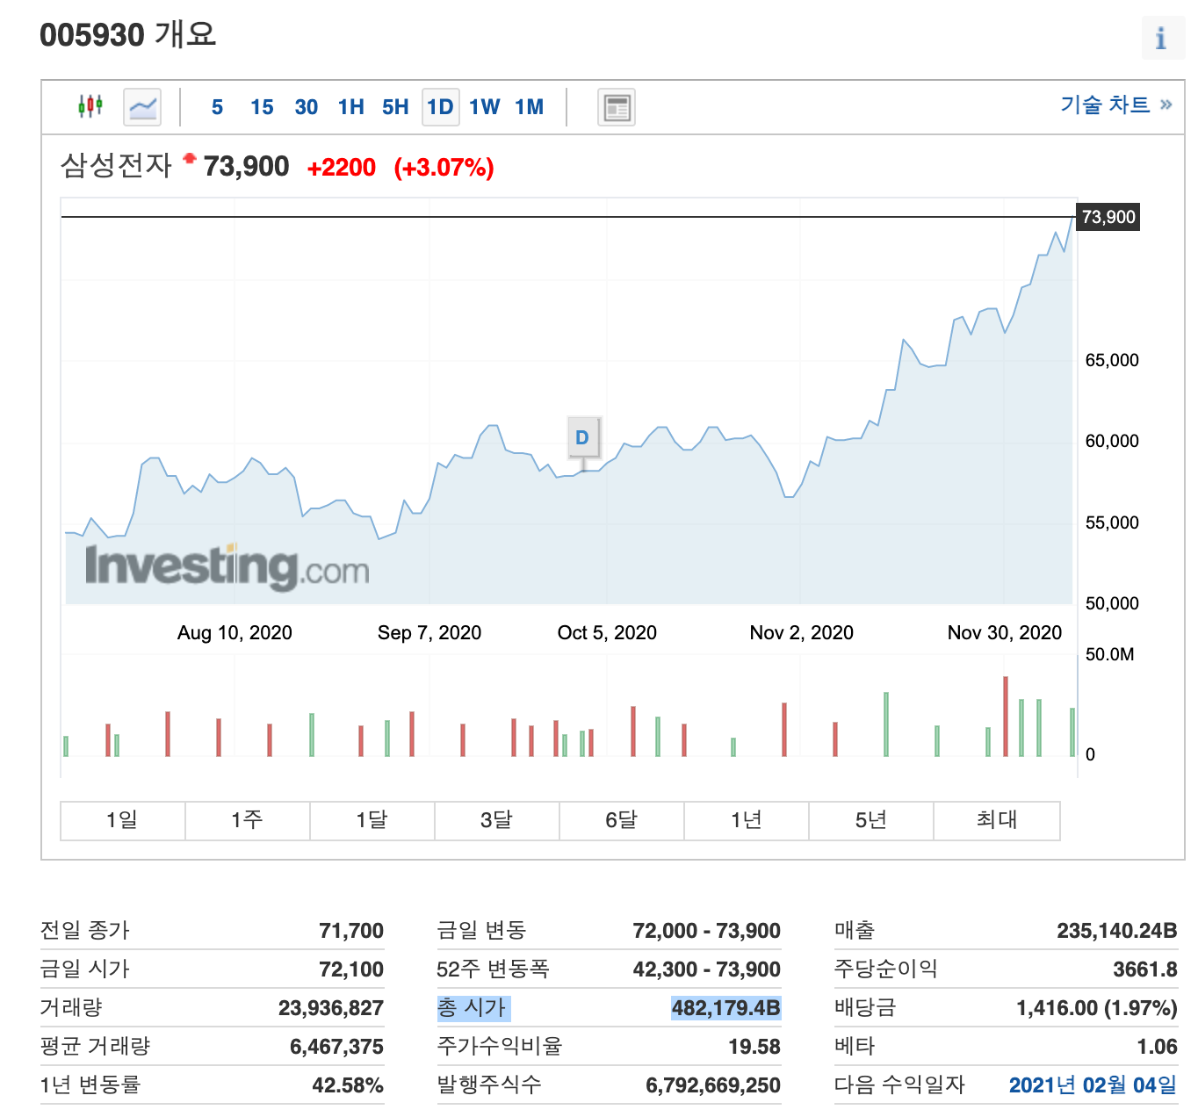1198x1117 pixels.
Task: Click the info icon at top right
Action: click(x=1161, y=38)
